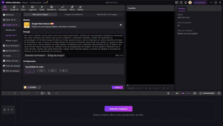Click inside the Prompt text field
The image size is (223, 126).
[x=74, y=43]
